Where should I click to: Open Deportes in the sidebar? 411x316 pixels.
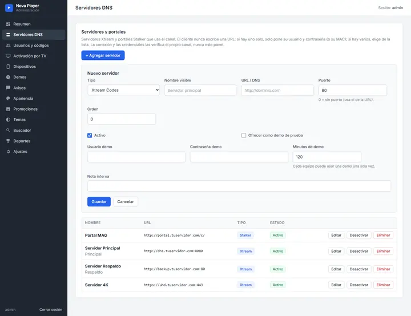pyautogui.click(x=34, y=141)
